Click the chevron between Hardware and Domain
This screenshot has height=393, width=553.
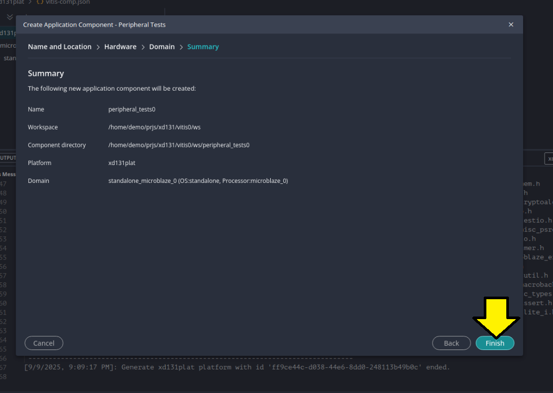pyautogui.click(x=143, y=47)
